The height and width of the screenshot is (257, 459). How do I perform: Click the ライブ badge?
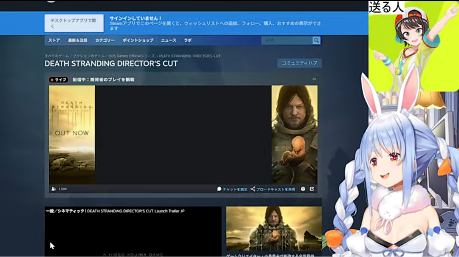coord(59,79)
